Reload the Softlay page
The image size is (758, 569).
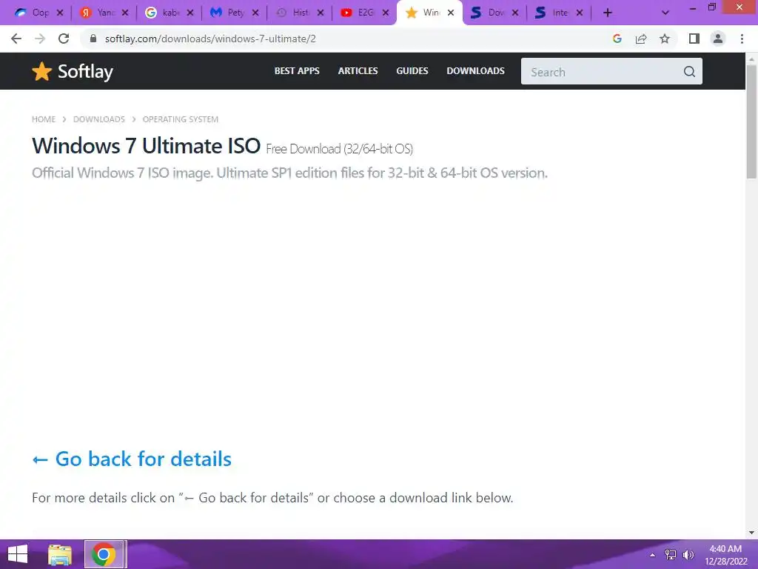(64, 39)
